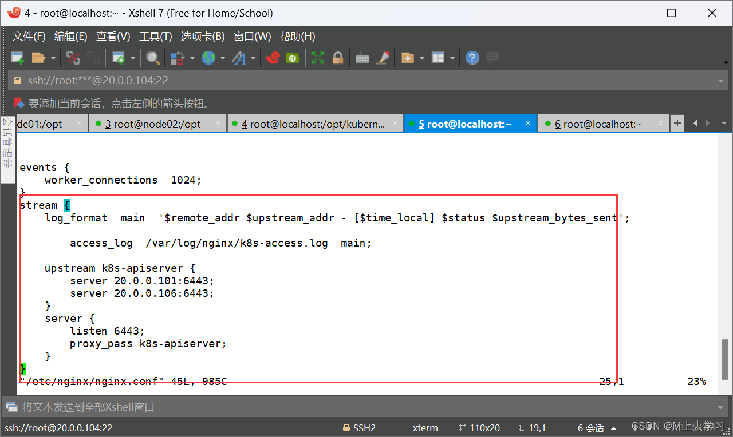The width and height of the screenshot is (733, 437).
Task: Click the 110x20 terminal size indicator
Action: tap(479, 428)
